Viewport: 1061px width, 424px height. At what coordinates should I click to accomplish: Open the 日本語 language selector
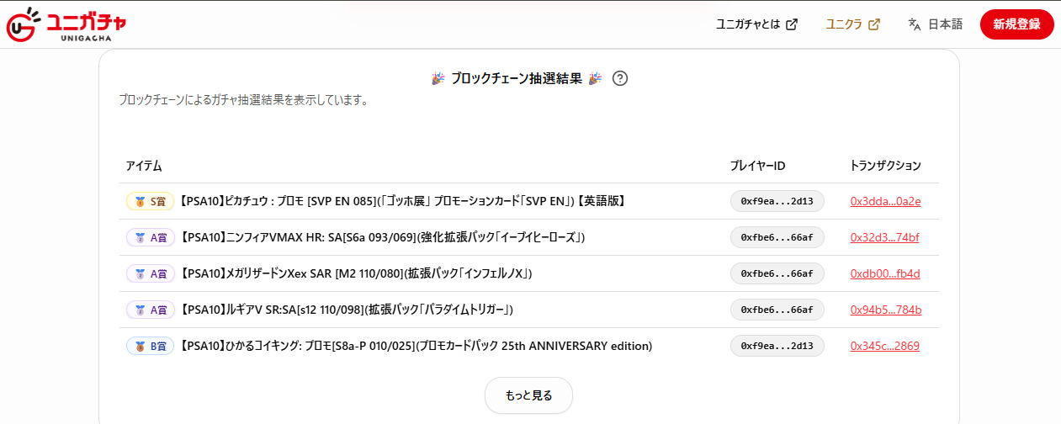tap(935, 24)
